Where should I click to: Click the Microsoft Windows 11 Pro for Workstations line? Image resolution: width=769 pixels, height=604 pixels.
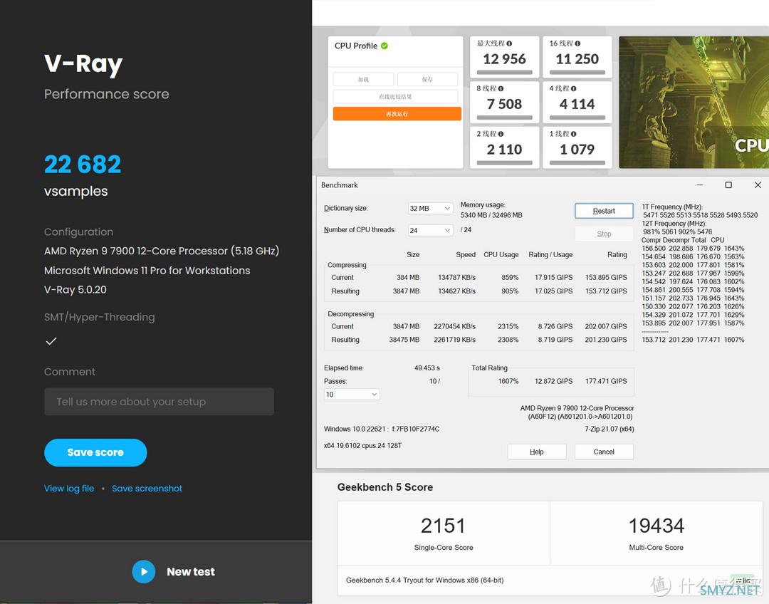(147, 271)
